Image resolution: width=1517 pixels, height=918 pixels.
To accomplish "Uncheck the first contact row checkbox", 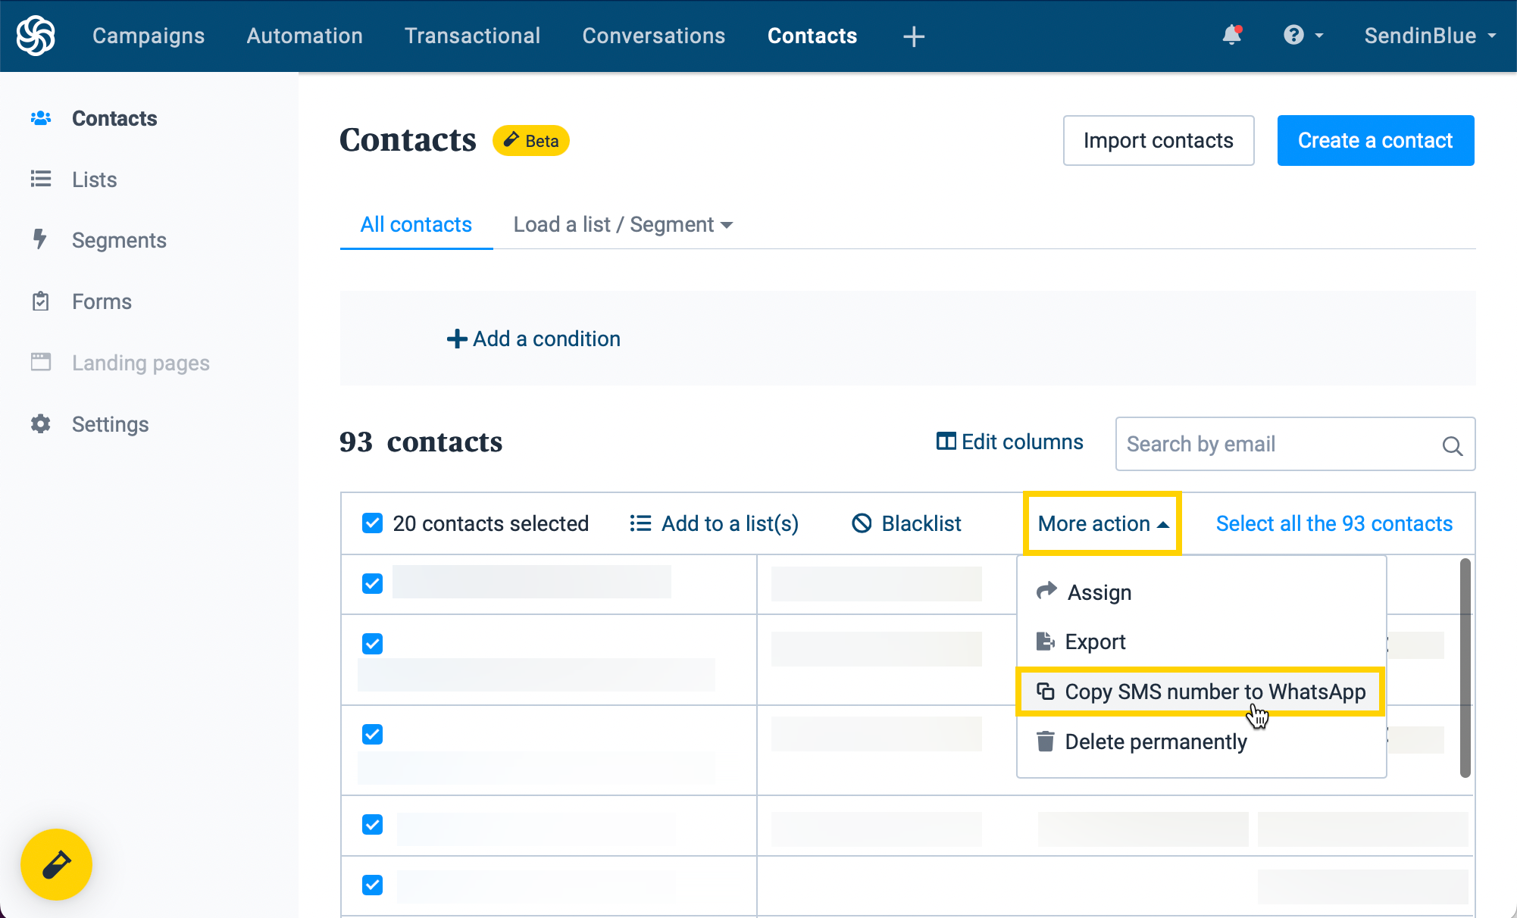I will (x=372, y=583).
